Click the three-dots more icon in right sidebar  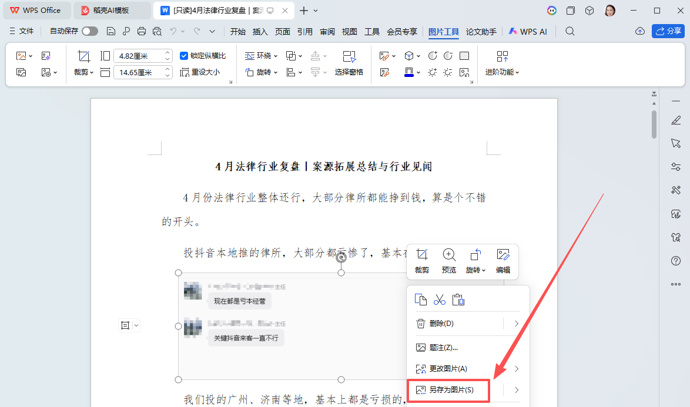pos(676,284)
